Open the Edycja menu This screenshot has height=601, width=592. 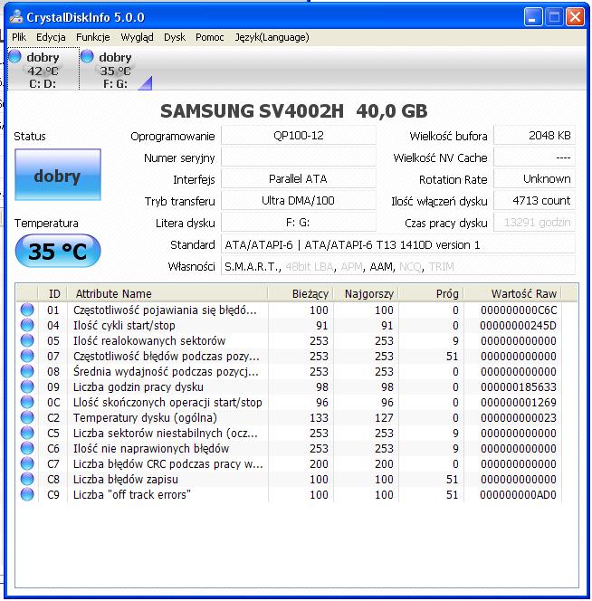51,37
